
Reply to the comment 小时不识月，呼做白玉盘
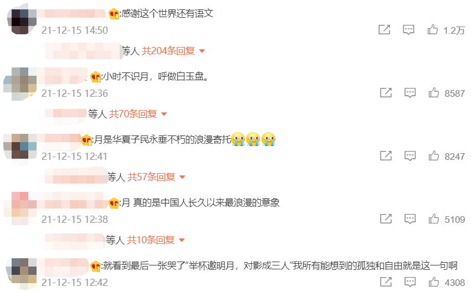pos(410,93)
